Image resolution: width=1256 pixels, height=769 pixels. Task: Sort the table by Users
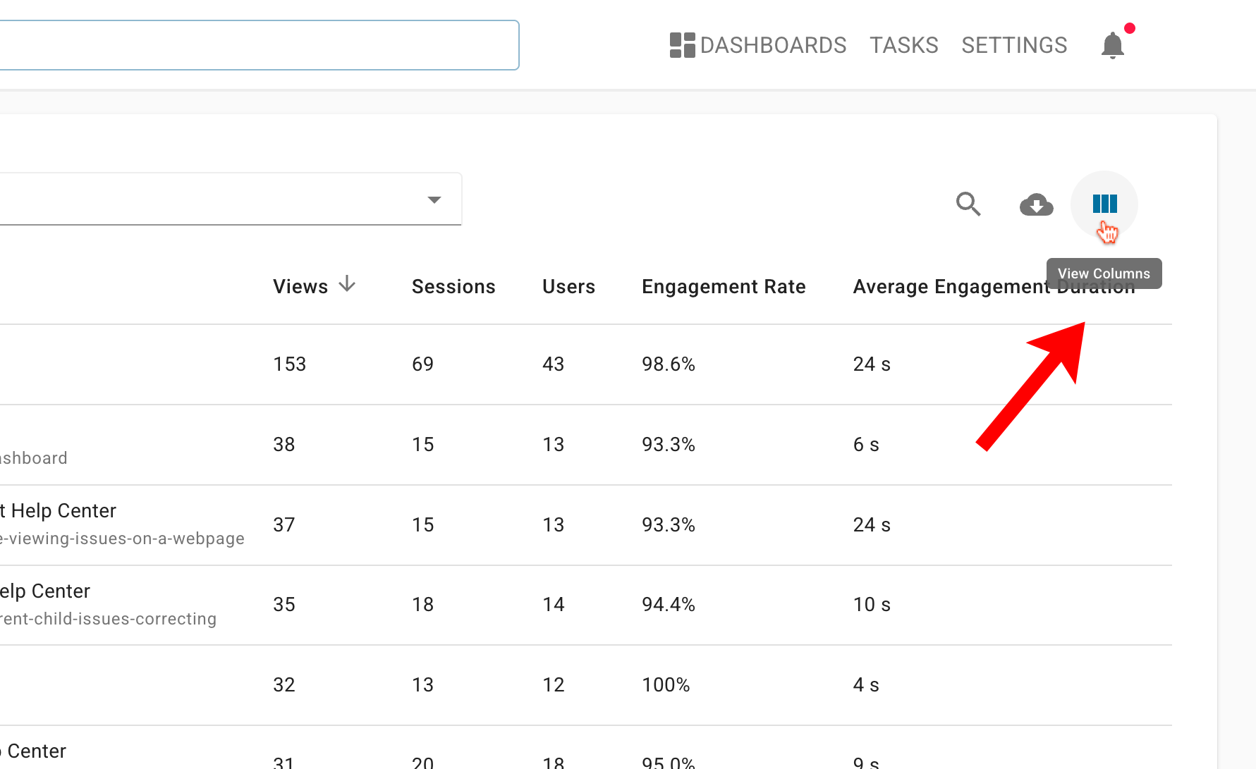click(568, 286)
